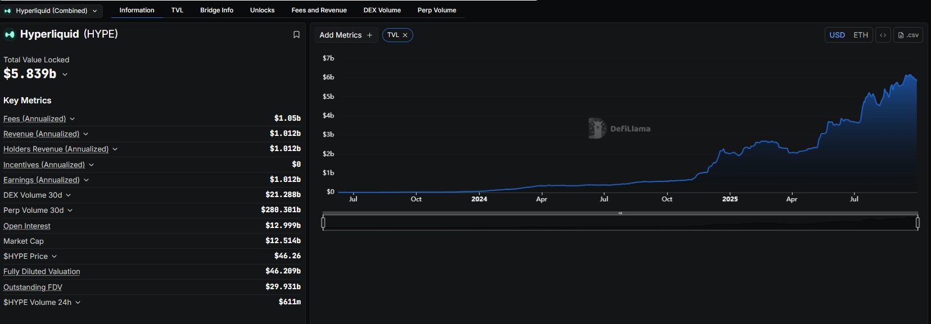Click the DefiLlama watermark logo on chart
Screen dimensions: 931x324
pyautogui.click(x=597, y=129)
